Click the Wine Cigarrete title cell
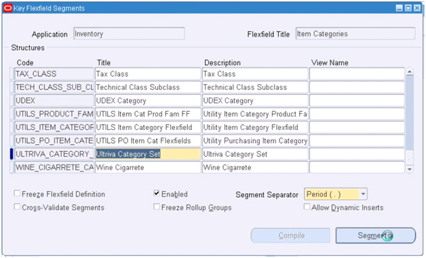This screenshot has width=426, height=258. point(147,167)
